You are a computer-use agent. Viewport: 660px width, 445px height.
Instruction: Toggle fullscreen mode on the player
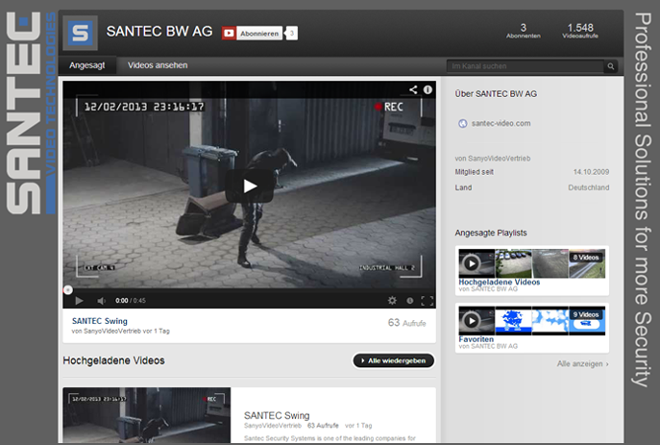click(427, 301)
